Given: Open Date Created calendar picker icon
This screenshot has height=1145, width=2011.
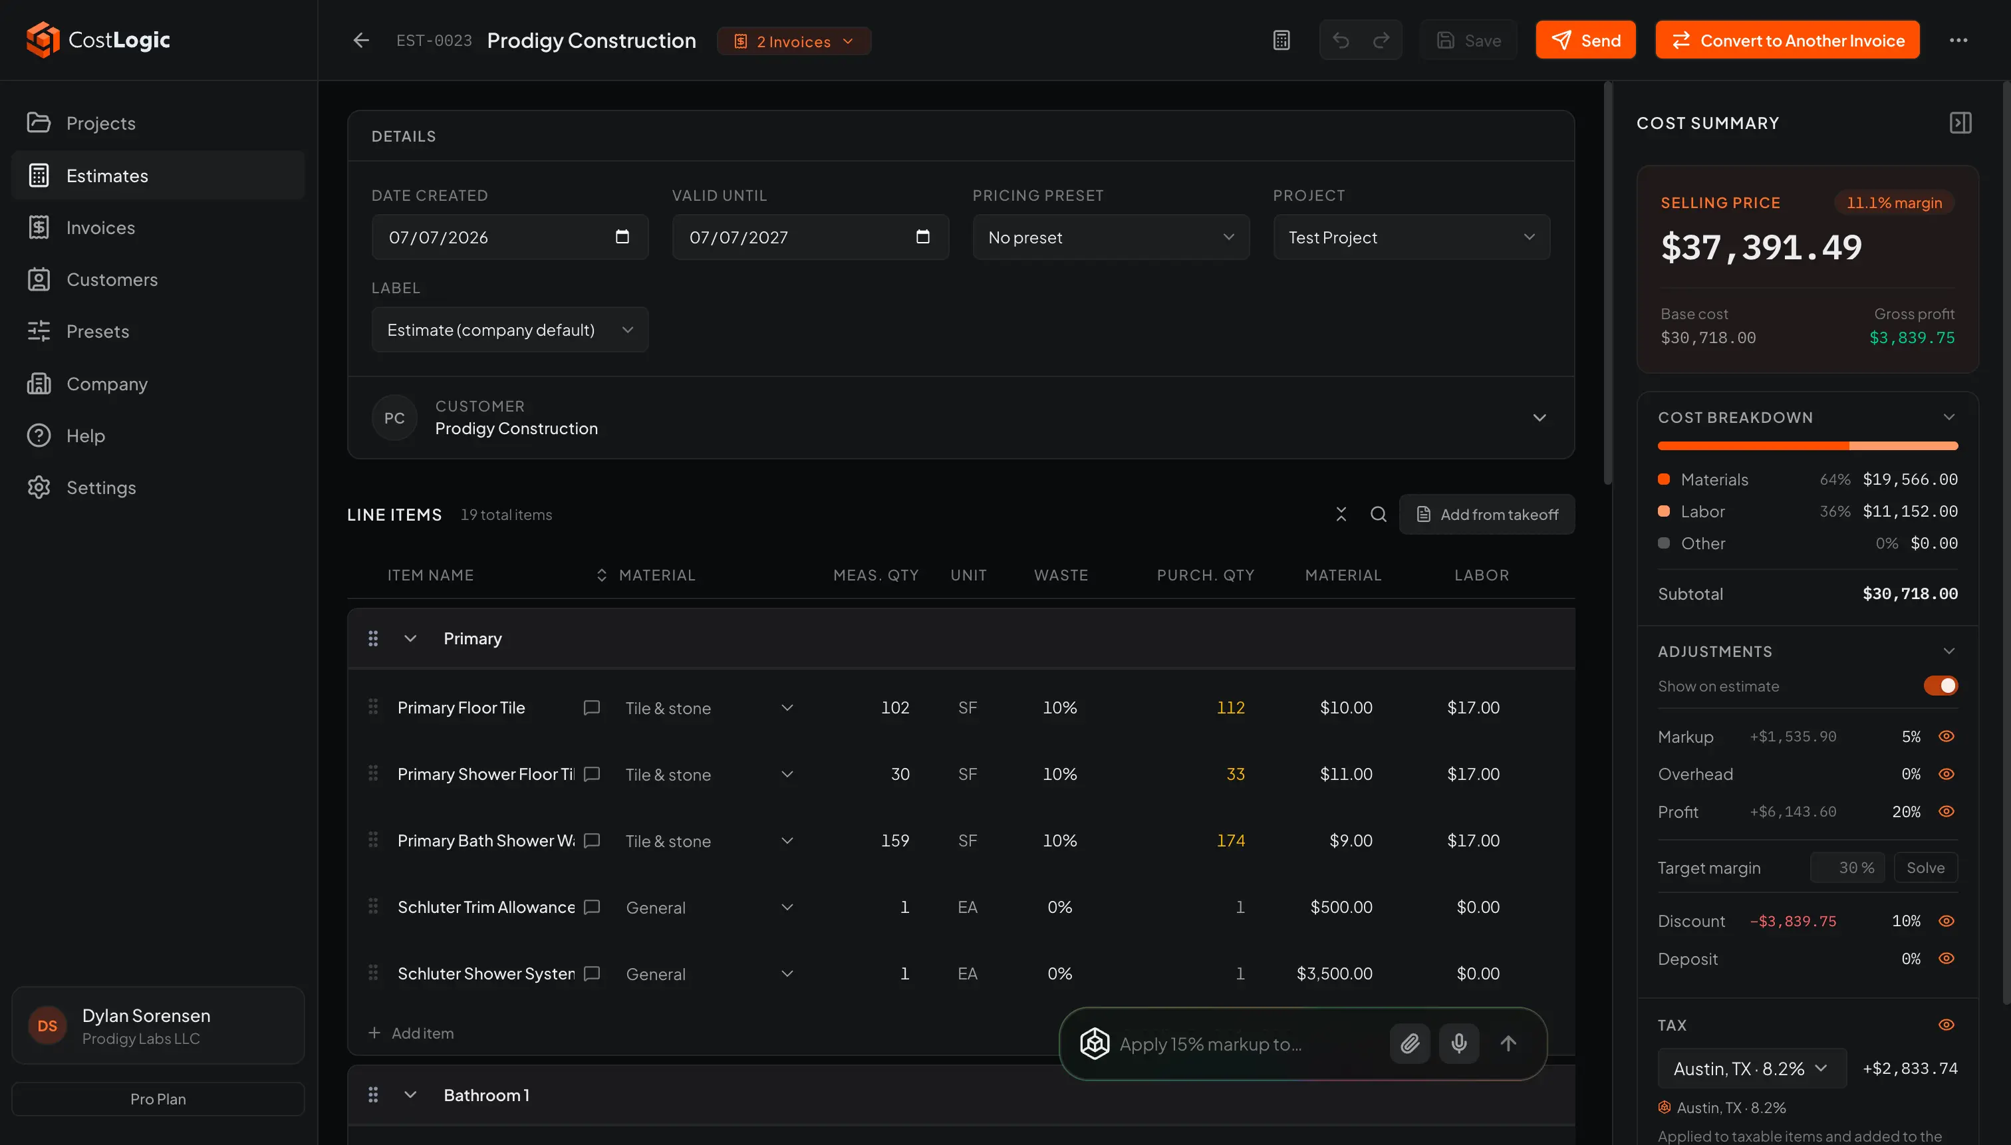Looking at the screenshot, I should point(622,237).
